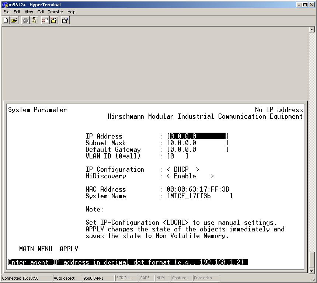
Task: Click the Call (connect) phone icon
Action: click(x=25, y=21)
